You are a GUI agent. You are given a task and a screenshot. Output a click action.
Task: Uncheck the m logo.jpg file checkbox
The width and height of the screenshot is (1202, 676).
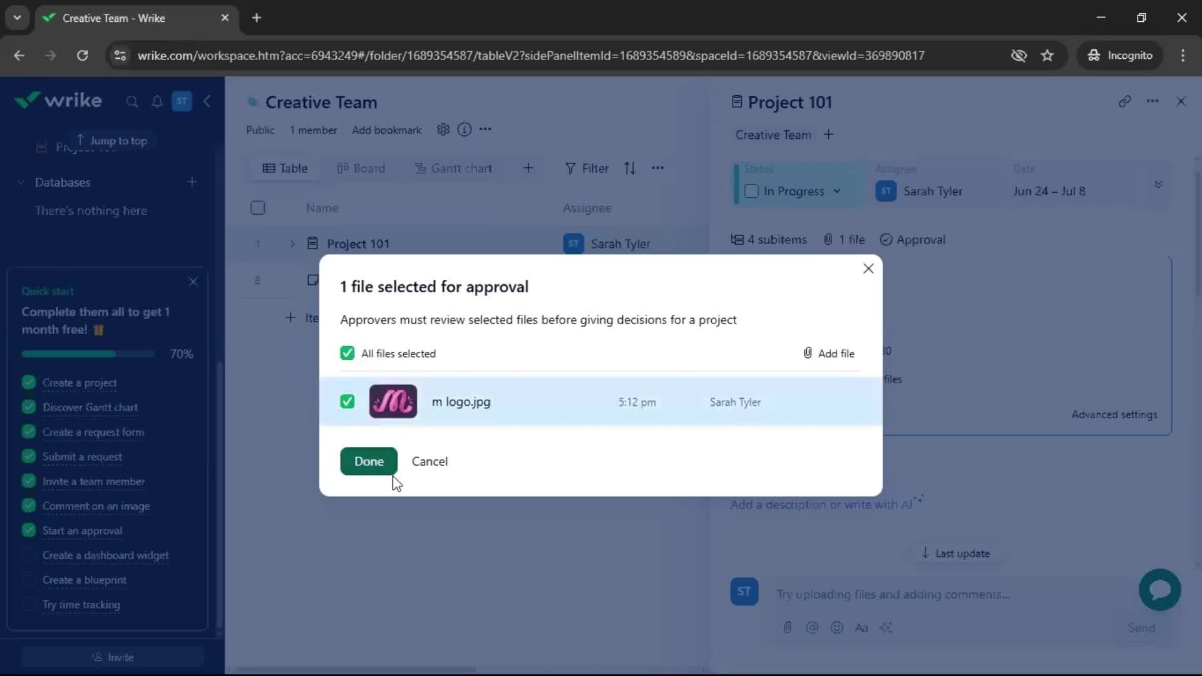pos(347,401)
